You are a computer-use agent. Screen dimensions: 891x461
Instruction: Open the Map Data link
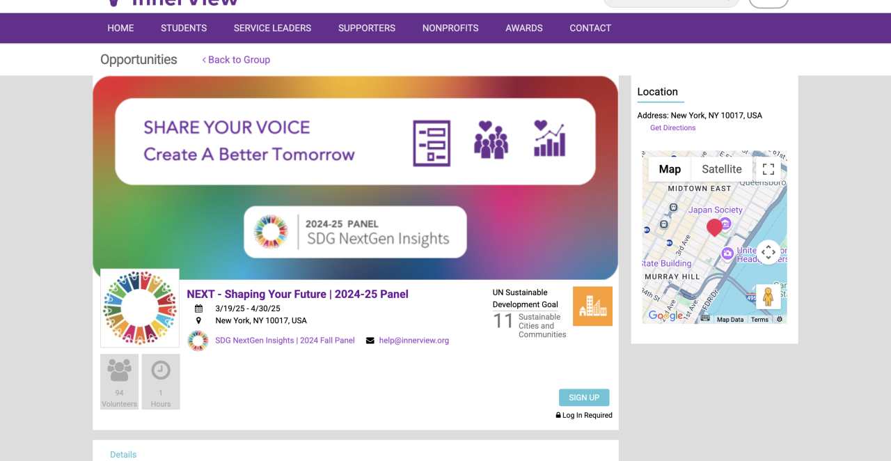pyautogui.click(x=730, y=320)
